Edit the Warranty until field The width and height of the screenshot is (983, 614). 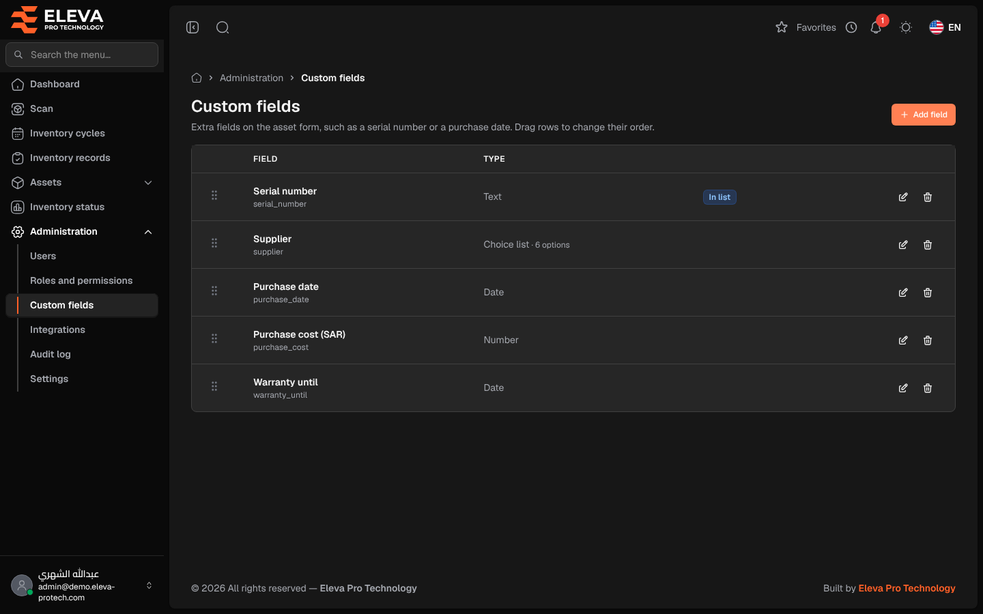(x=903, y=388)
